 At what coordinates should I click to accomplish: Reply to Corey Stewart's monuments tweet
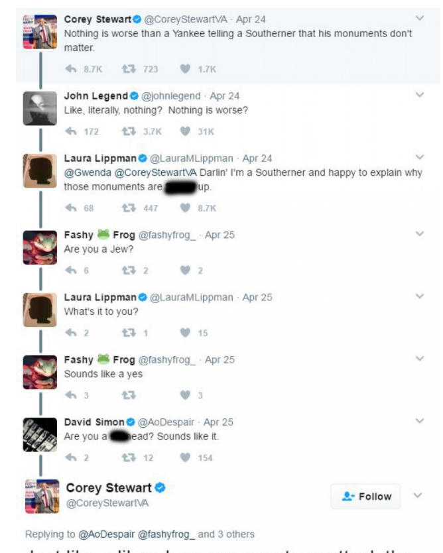70,68
